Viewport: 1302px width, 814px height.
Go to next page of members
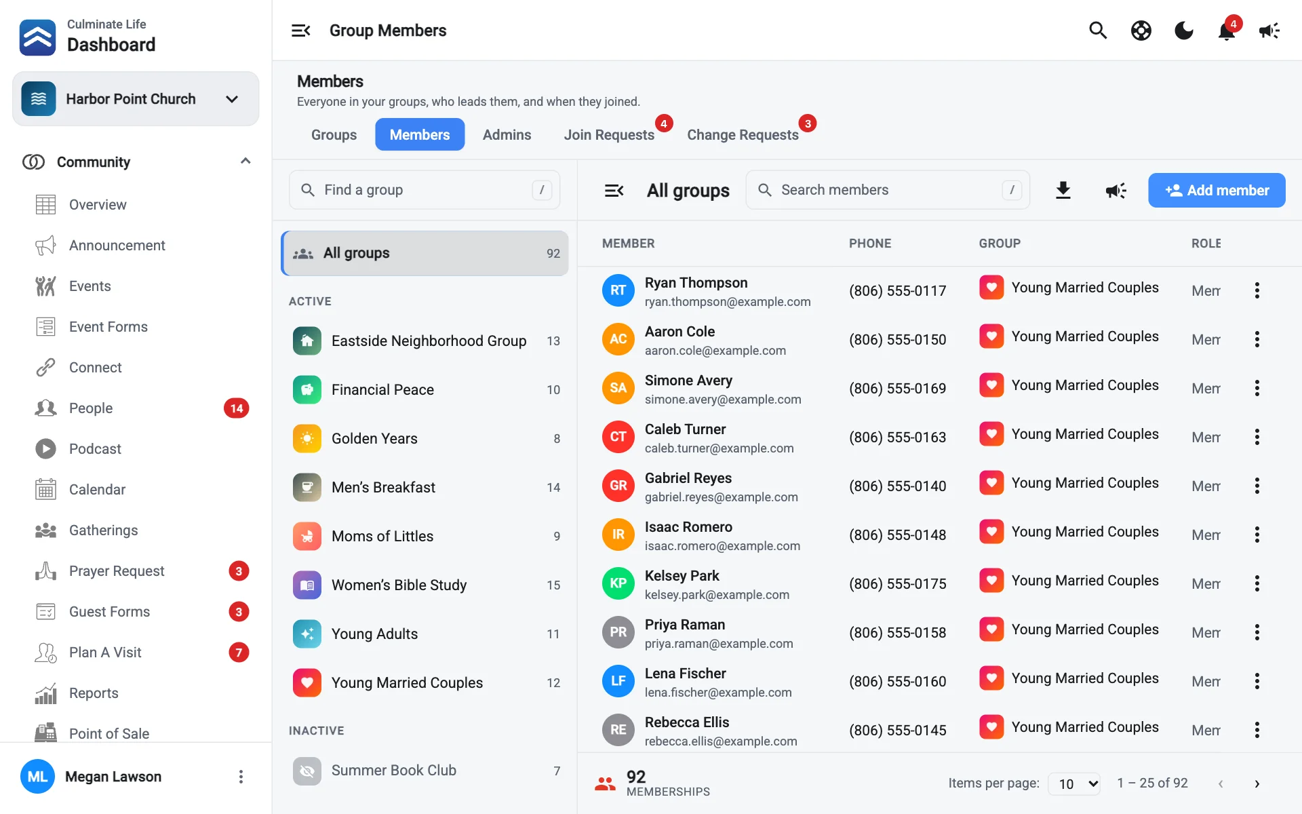tap(1257, 783)
